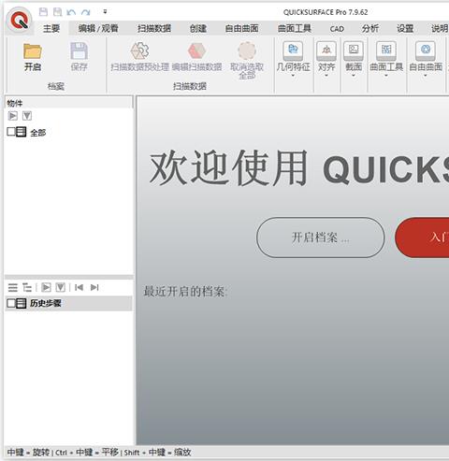The image size is (449, 461).
Task: Click the 对齐 tool icon
Action: [326, 50]
